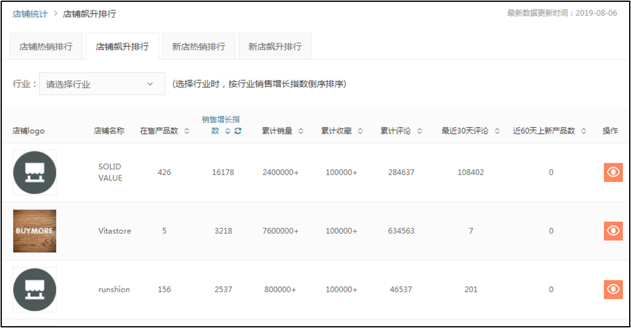
Task: View SOLID VALUE store details eye button
Action: pos(612,173)
